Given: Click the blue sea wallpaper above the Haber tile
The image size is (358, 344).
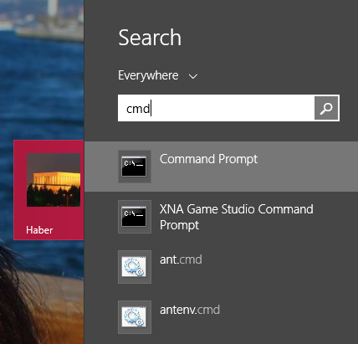Looking at the screenshot, I should (42, 90).
